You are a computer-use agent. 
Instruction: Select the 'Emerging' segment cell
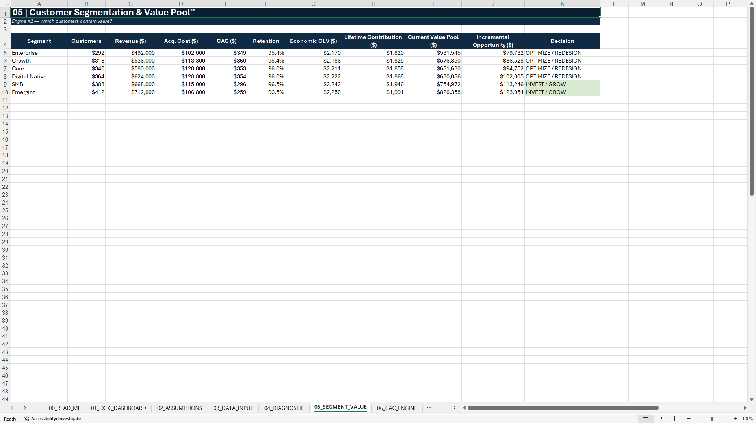click(x=39, y=92)
